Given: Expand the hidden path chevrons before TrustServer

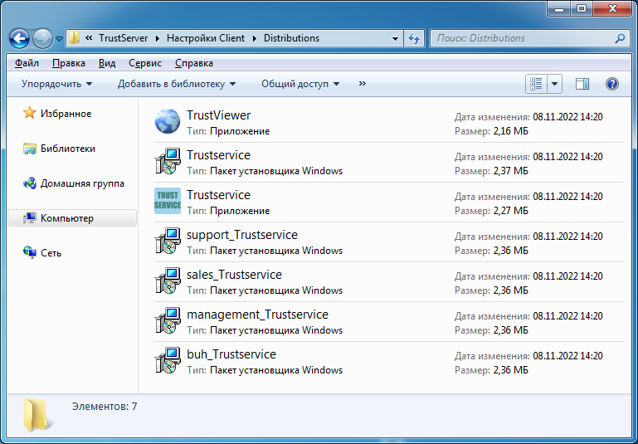Looking at the screenshot, I should (x=89, y=38).
